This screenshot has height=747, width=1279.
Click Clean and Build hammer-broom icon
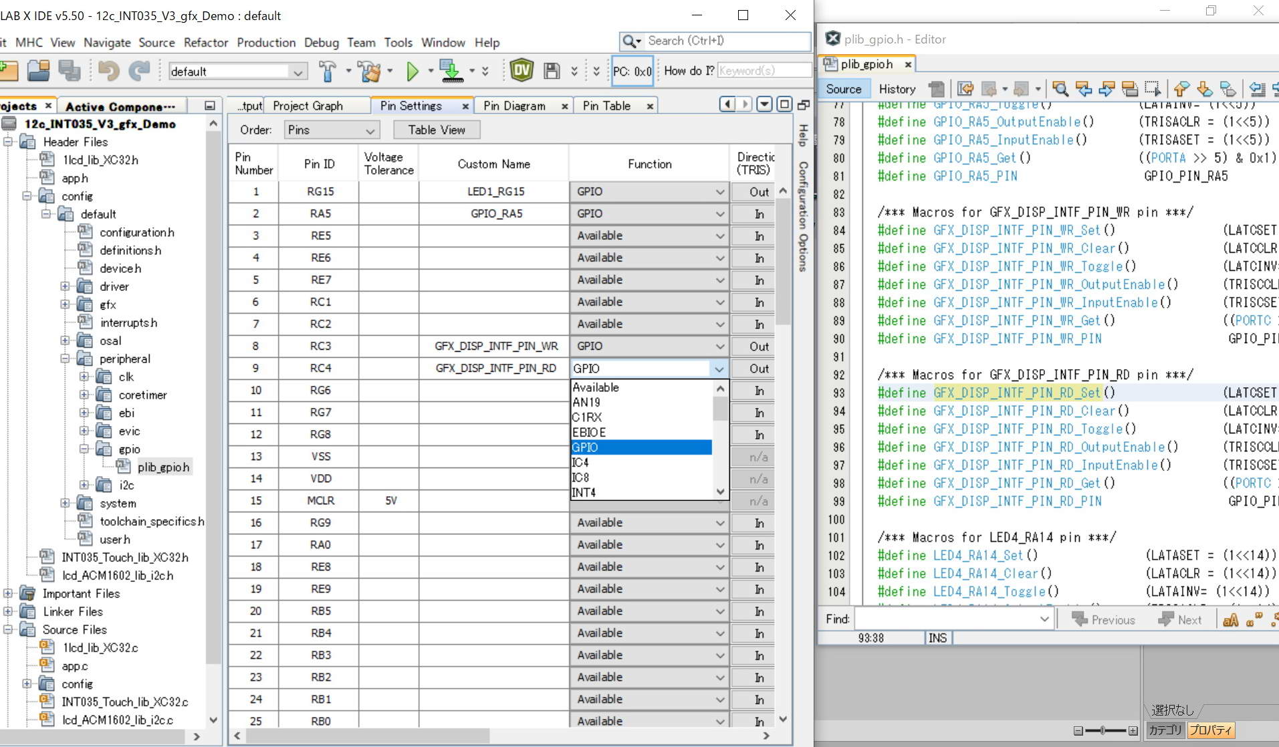pos(368,70)
